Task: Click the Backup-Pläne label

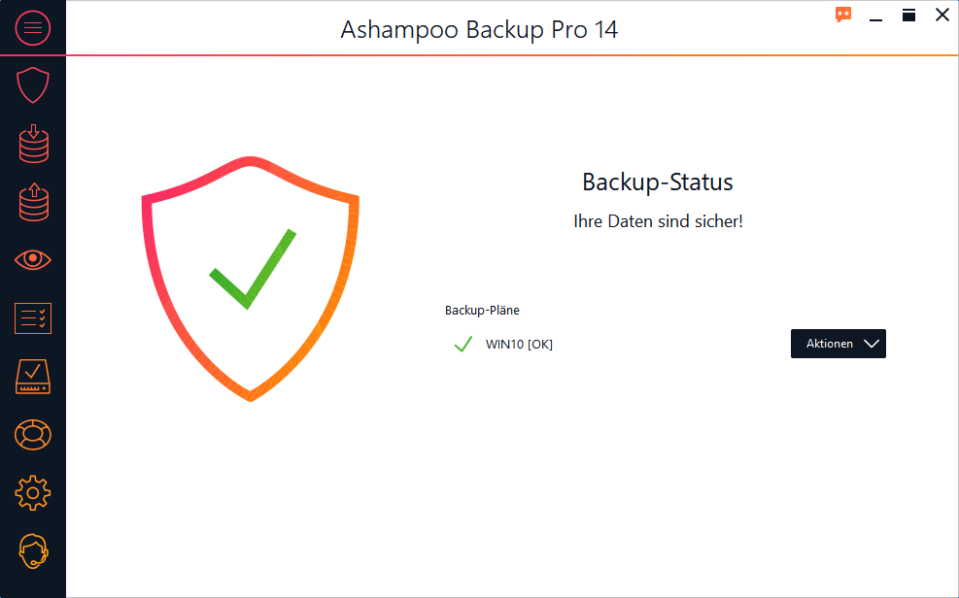Action: pos(482,311)
